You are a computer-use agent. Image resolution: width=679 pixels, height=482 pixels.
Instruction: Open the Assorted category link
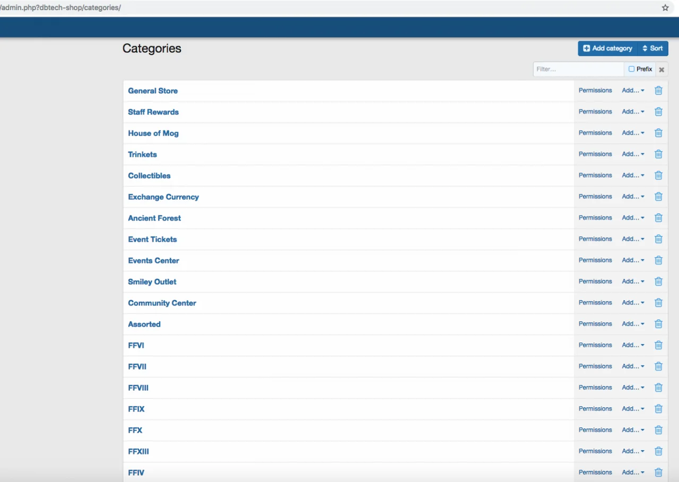144,324
